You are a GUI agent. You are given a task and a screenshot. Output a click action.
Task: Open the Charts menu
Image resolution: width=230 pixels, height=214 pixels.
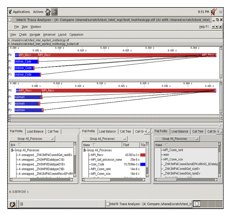23,35
